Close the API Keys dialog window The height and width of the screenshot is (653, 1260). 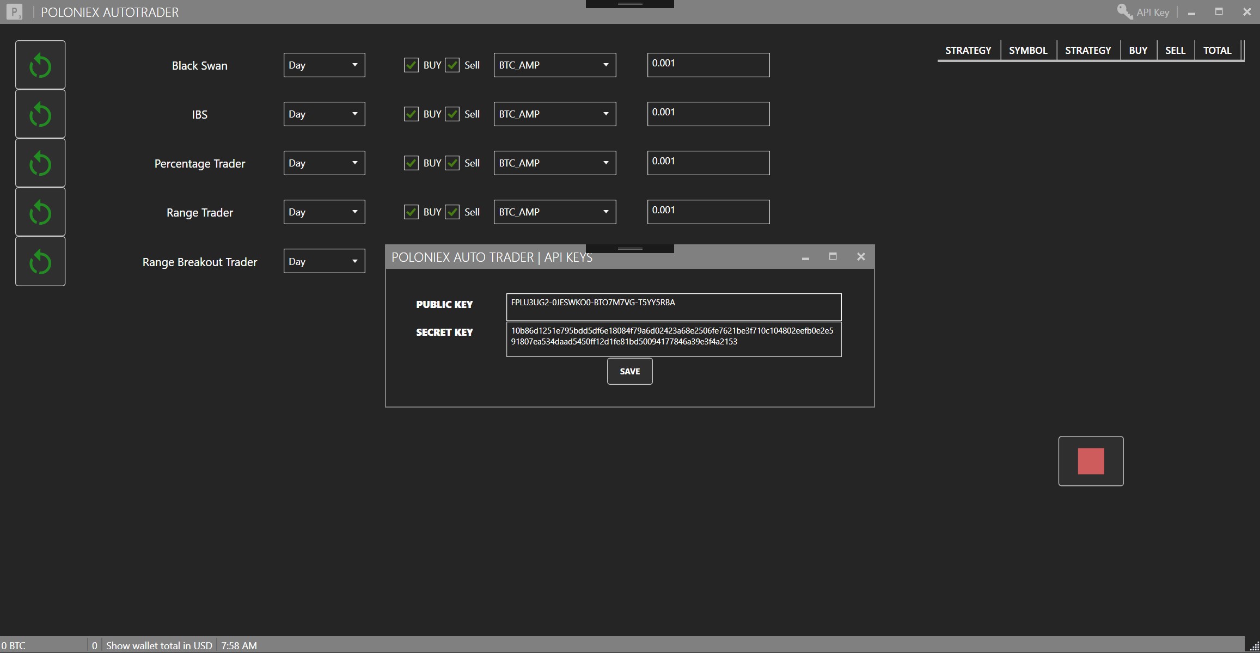[861, 256]
